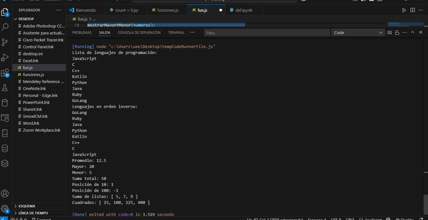Select Zoom Workplace.lnk in Explorer
Viewport: 428px width, 220px height.
coord(39,130)
